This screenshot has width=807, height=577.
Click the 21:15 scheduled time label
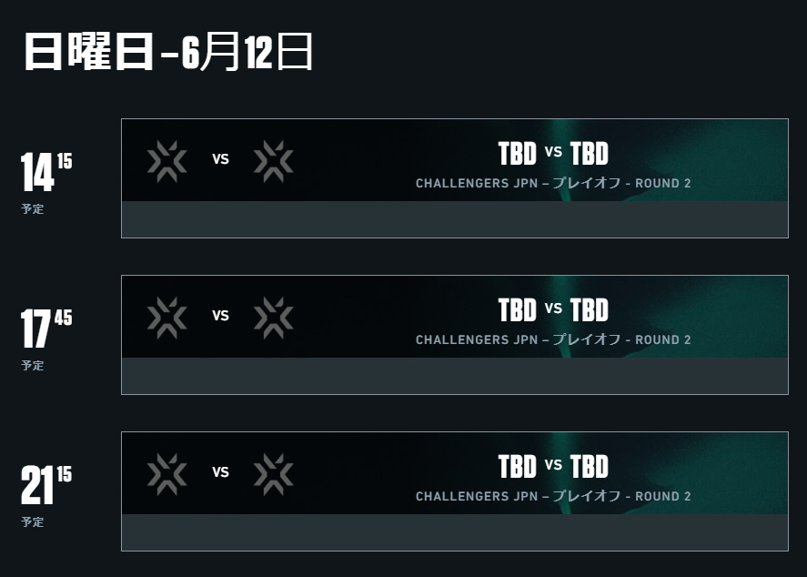pyautogui.click(x=46, y=485)
